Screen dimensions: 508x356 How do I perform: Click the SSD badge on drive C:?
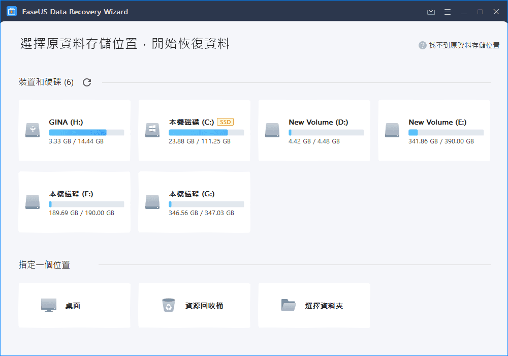coord(225,122)
